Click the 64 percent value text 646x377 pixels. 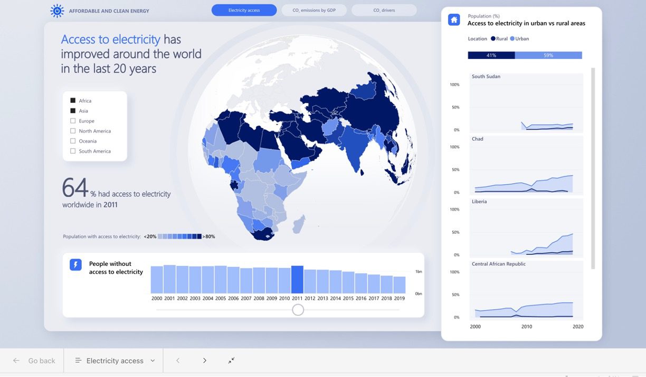[75, 187]
